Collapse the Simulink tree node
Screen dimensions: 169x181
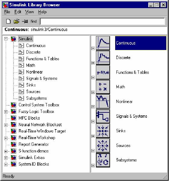click(x=6, y=39)
